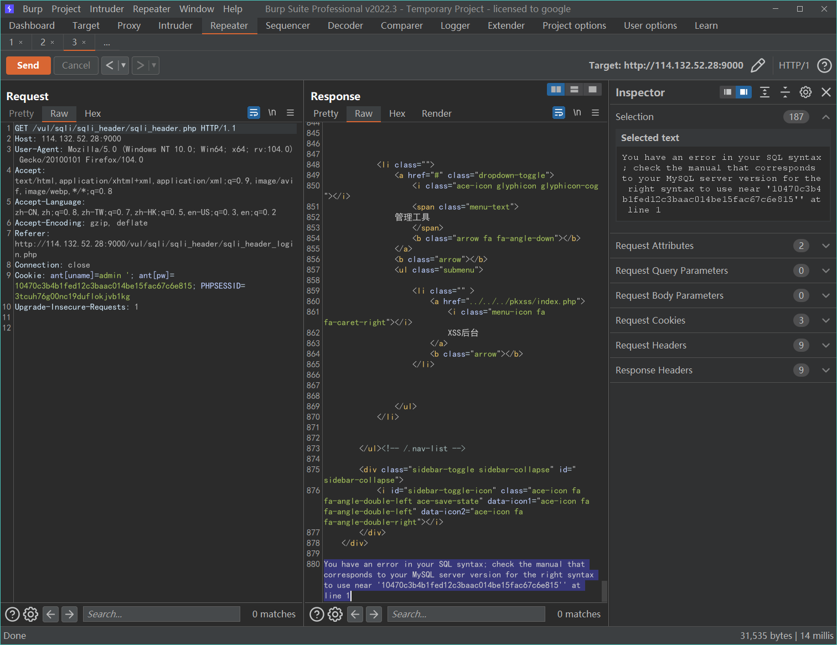Open the Window menu
Screen dimensions: 837x645
[197, 9]
